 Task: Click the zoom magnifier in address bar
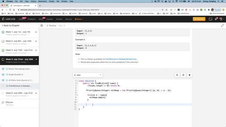(x=162, y=10)
